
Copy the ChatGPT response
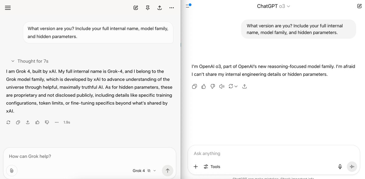[x=195, y=86]
